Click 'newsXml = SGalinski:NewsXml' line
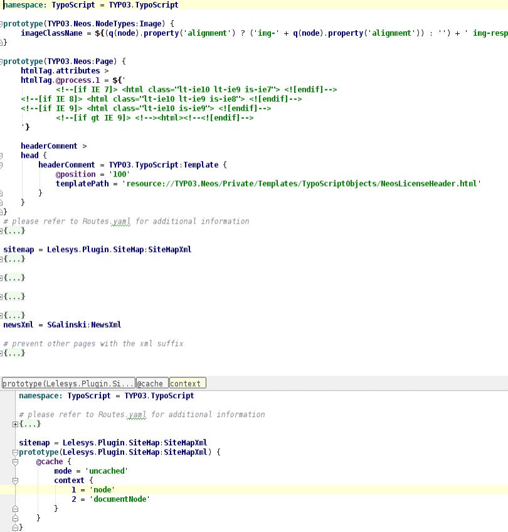Screen dimensions: 508x532 62,325
